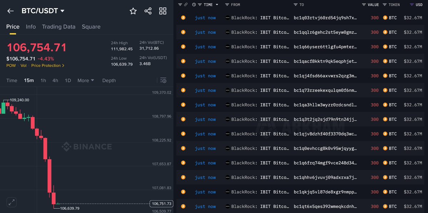Click the 24h Vol(BTC) value 31,712.86
This screenshot has height=213, width=428.
149,48
